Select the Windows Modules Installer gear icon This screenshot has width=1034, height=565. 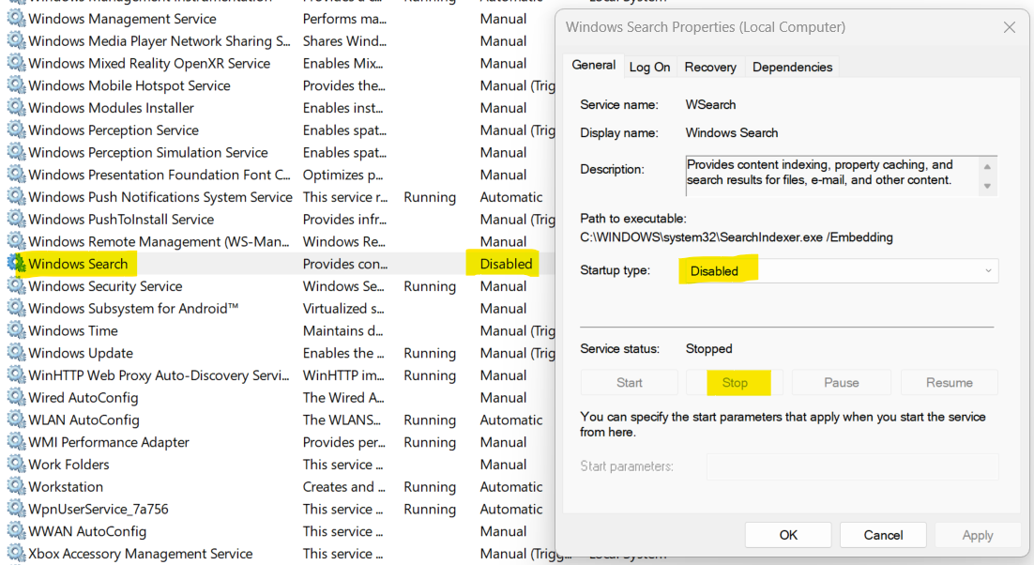coord(17,107)
